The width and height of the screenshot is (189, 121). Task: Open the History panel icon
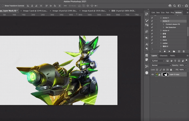[x=147, y=14]
